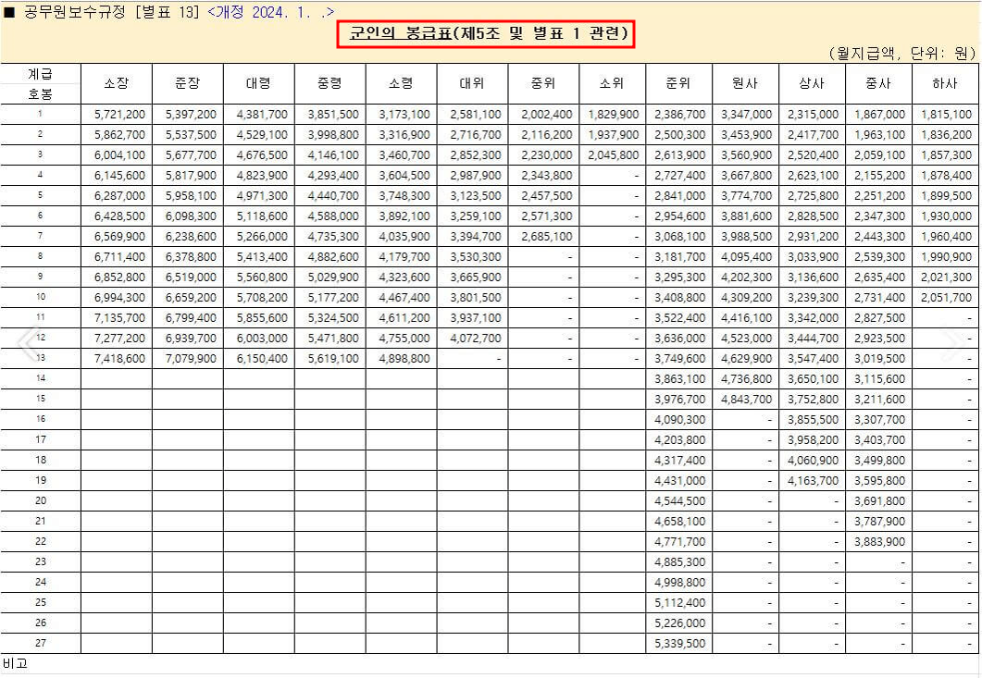Click the 준위 value 4,544,500
This screenshot has height=678, width=982.
pyautogui.click(x=680, y=500)
